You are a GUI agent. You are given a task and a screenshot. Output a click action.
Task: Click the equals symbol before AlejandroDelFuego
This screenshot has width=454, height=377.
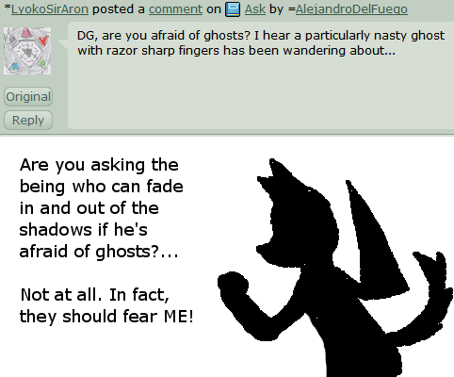pyautogui.click(x=291, y=9)
